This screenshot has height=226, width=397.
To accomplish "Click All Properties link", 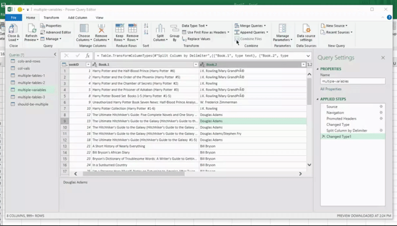I will pos(331,89).
